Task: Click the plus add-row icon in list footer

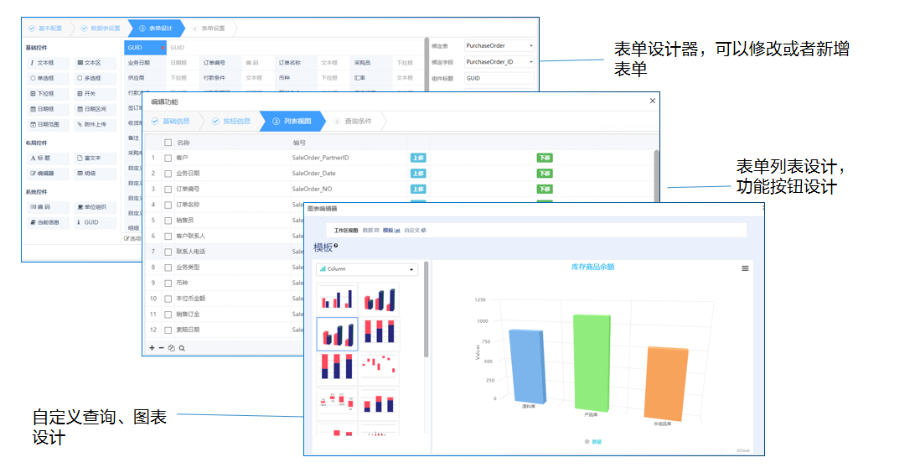Action: coord(152,348)
